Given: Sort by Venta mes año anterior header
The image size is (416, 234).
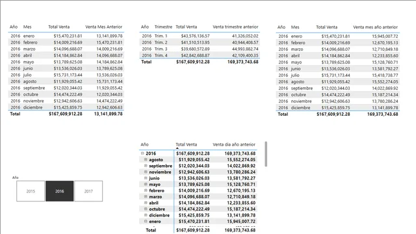Looking at the screenshot, I should (375, 27).
